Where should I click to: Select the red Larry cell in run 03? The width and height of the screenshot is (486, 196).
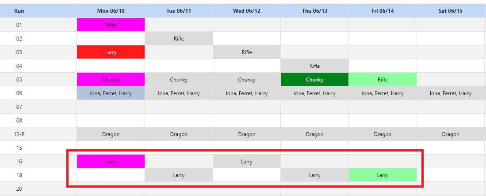coord(111,52)
